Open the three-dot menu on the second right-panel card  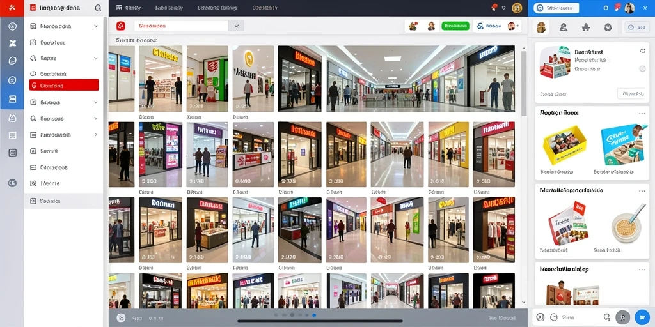click(x=642, y=114)
